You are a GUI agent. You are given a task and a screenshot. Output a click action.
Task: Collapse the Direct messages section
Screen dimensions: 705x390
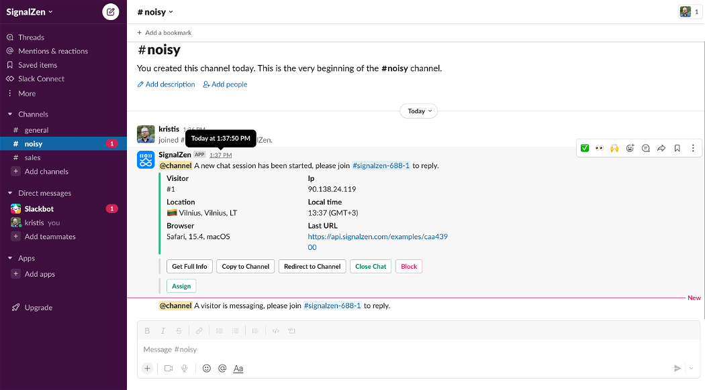[10, 193]
